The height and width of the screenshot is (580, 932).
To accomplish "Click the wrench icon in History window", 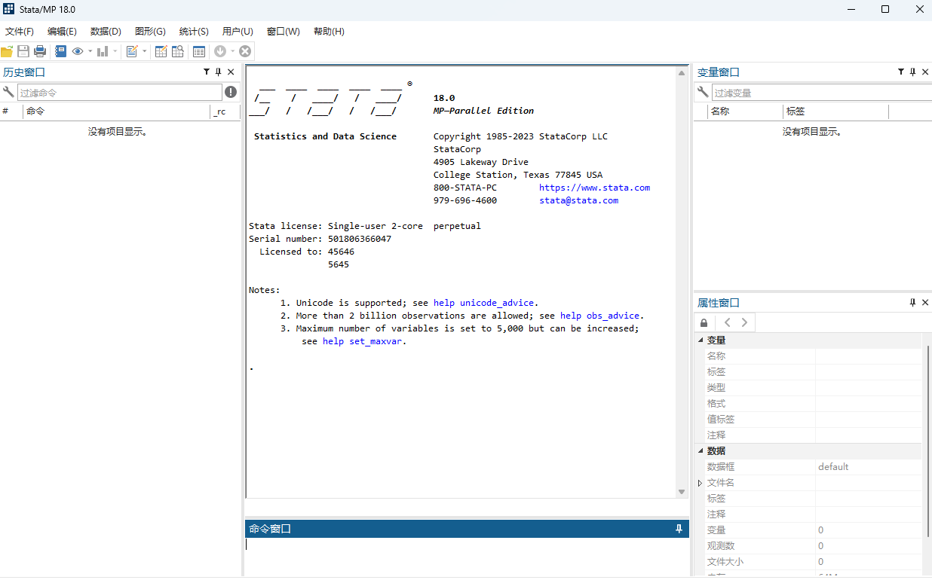I will click(8, 92).
